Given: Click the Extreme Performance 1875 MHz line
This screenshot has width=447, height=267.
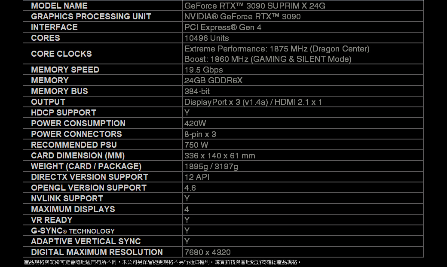Looking at the screenshot, I should (277, 49).
